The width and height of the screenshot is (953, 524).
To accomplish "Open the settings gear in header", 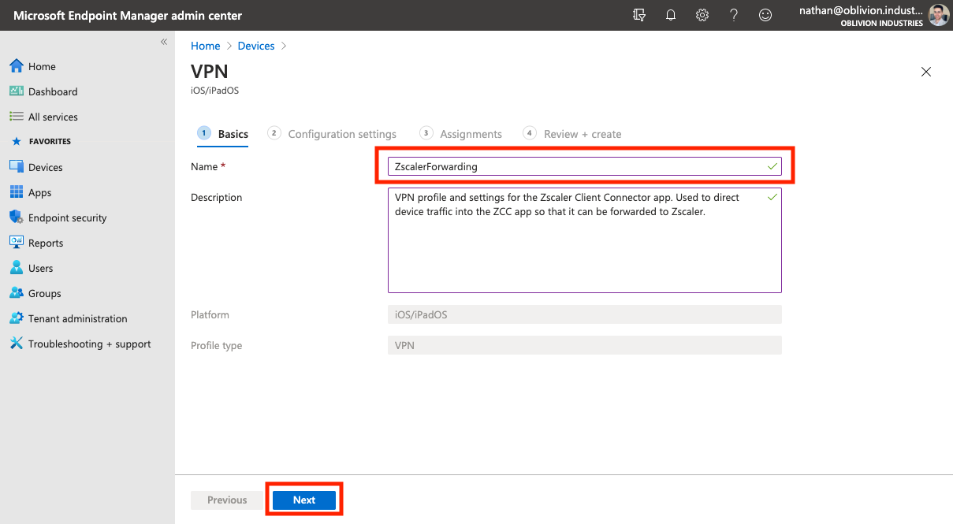I will click(702, 15).
